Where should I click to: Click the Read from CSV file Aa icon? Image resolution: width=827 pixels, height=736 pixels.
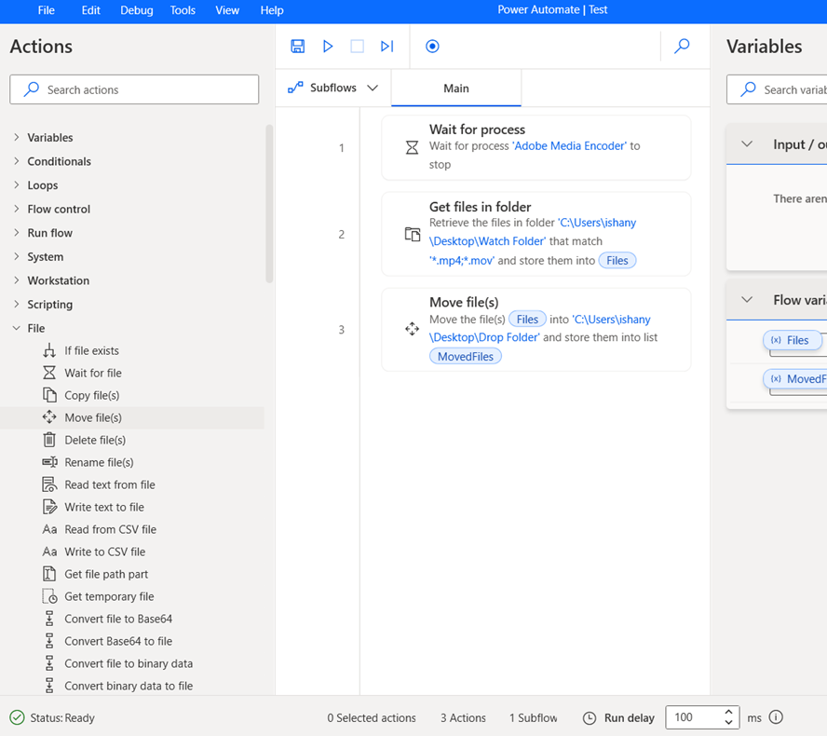click(49, 529)
